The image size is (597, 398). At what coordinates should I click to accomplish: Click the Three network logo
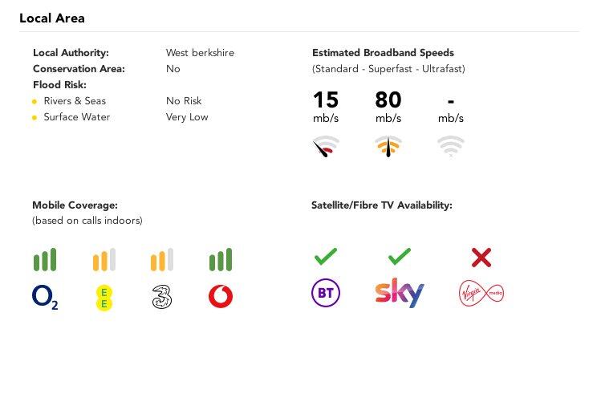pyautogui.click(x=162, y=297)
